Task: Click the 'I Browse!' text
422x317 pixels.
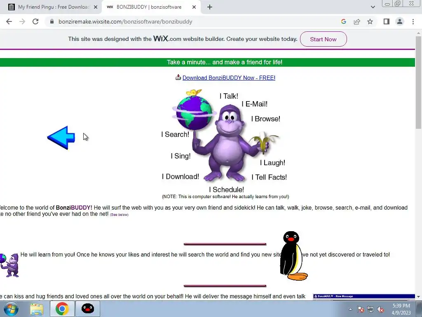Action: click(266, 119)
